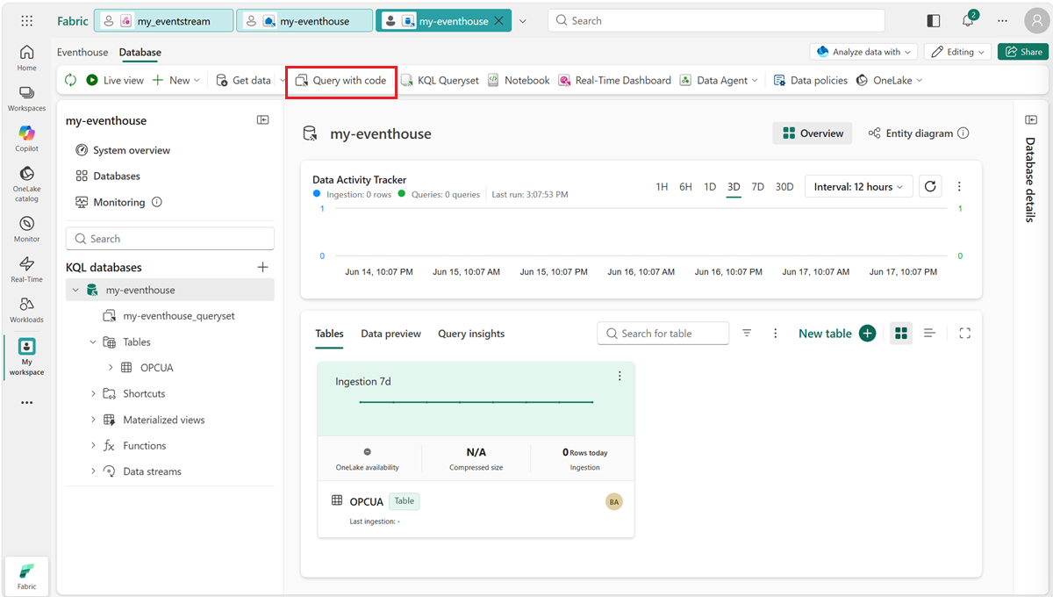Open the Editing mode dropdown
Viewport: 1053px width, 597px height.
click(958, 52)
